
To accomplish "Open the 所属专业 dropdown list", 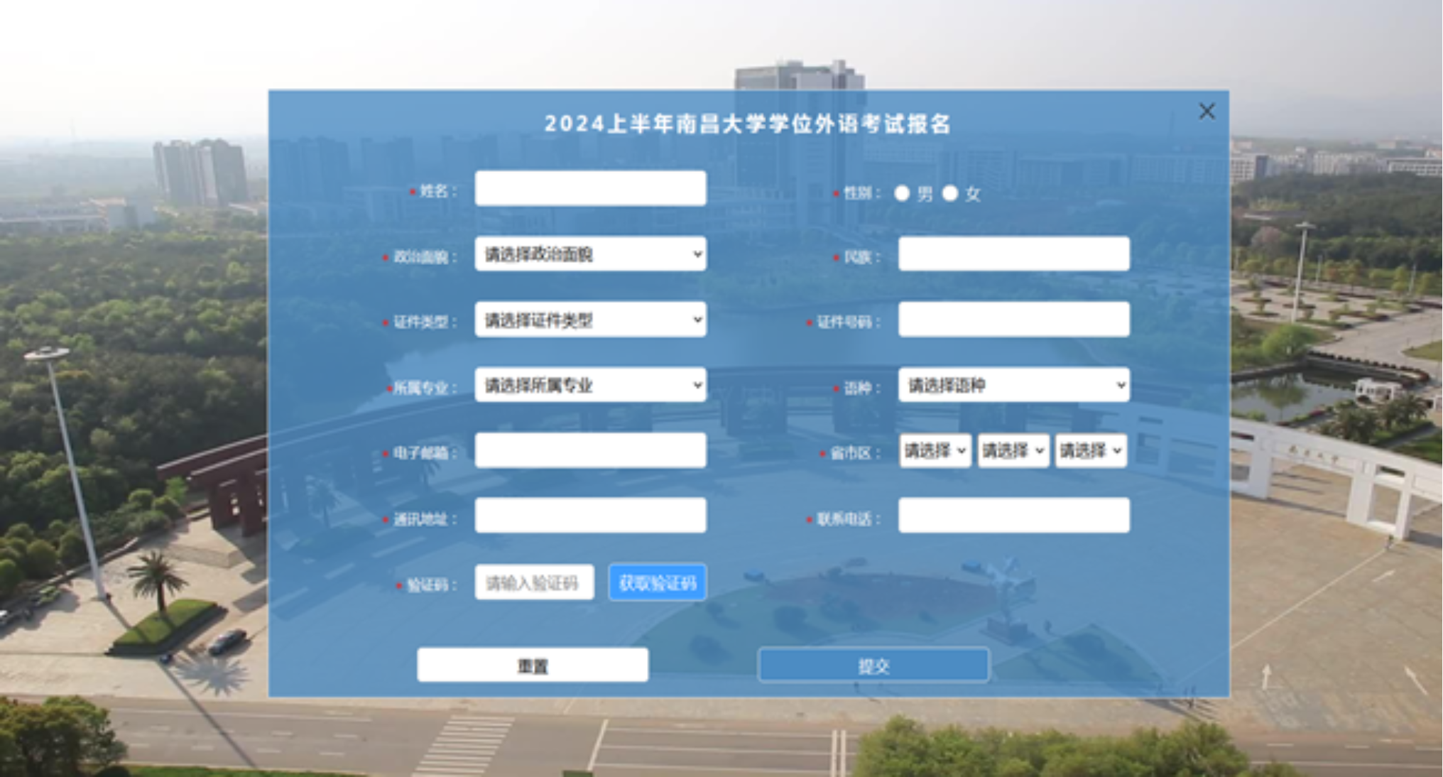I will [x=590, y=385].
